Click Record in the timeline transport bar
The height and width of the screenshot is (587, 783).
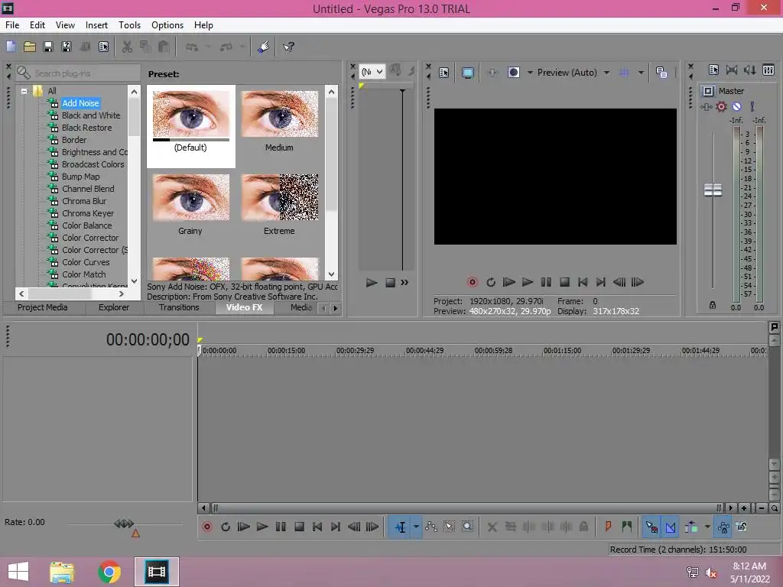pos(207,527)
